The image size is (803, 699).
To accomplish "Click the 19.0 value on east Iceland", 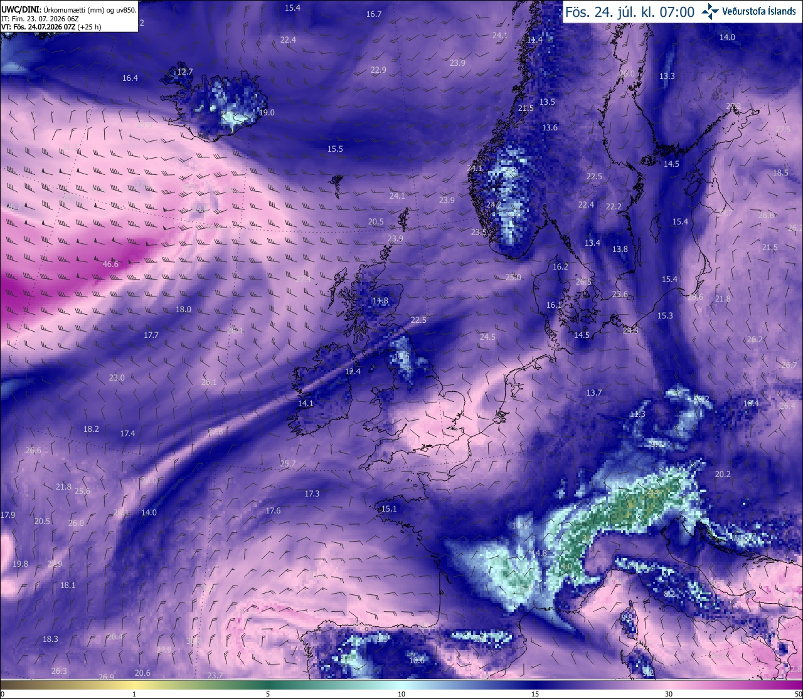I will (267, 112).
